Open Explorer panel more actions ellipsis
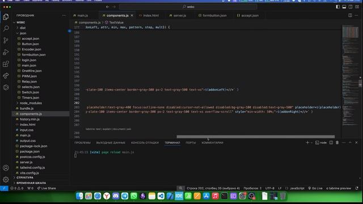The image size is (363, 204). pos(64,15)
